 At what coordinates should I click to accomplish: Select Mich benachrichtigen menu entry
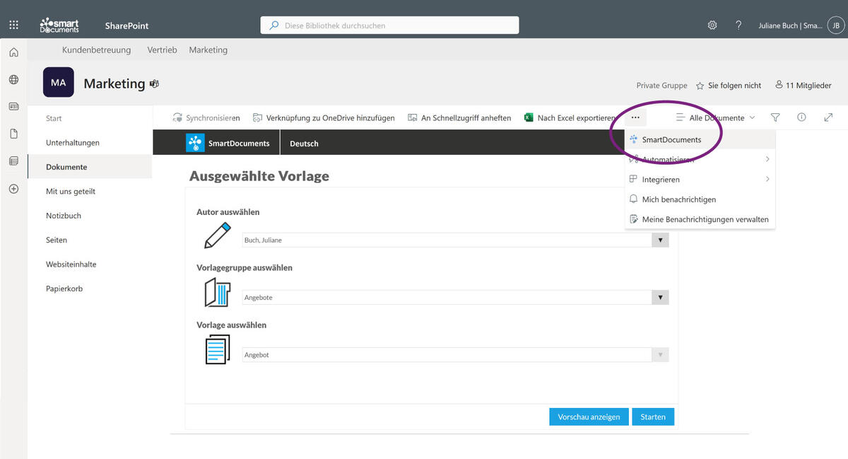(x=700, y=199)
